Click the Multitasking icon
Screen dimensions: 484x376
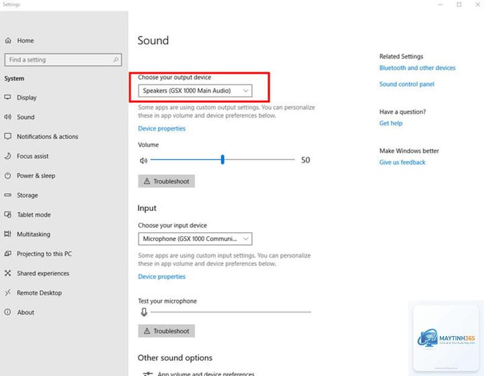tap(8, 234)
